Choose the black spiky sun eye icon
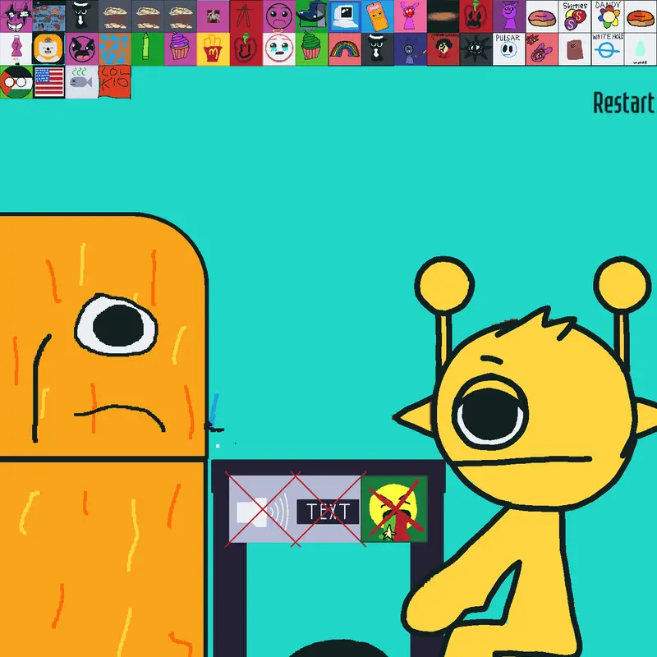 (476, 49)
